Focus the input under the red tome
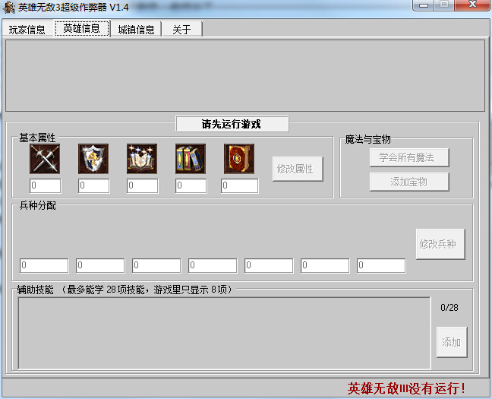The image size is (492, 399). 240,185
